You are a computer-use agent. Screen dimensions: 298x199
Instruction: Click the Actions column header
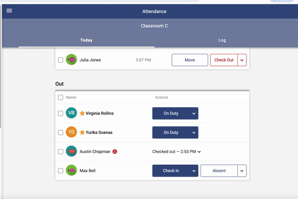pyautogui.click(x=161, y=97)
